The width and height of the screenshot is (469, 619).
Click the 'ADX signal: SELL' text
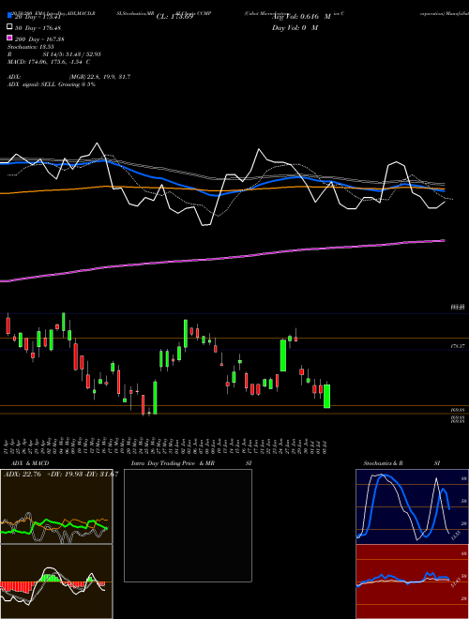pos(32,84)
